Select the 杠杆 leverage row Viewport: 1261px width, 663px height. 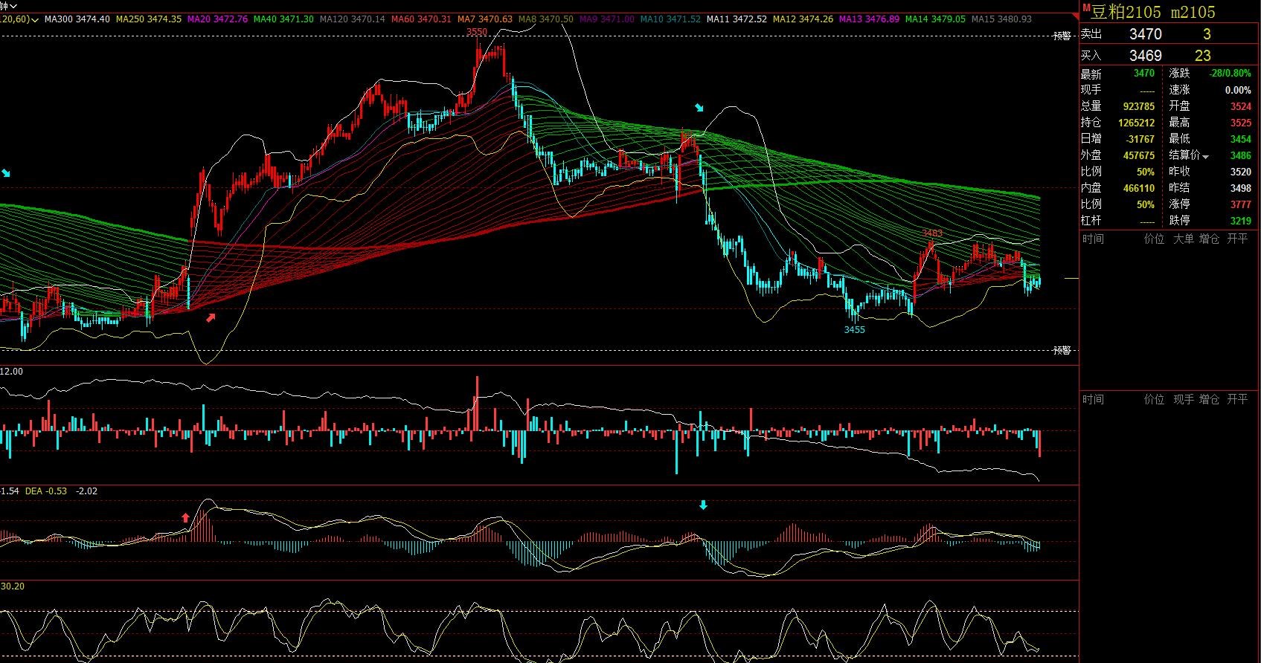point(1117,221)
